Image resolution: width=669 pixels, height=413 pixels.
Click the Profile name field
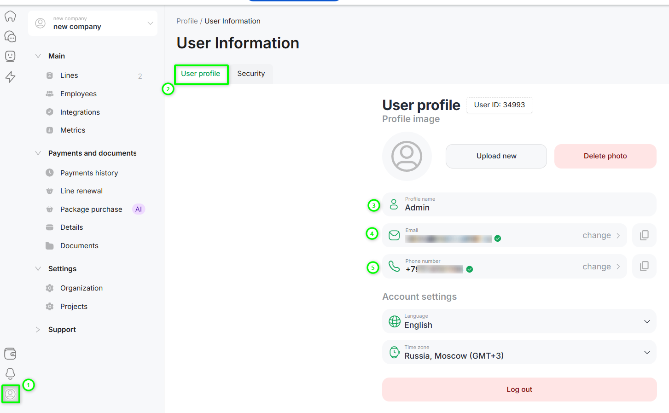click(519, 204)
